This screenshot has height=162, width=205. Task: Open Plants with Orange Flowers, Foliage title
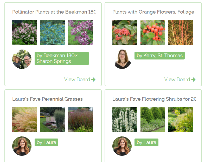[x=153, y=12]
